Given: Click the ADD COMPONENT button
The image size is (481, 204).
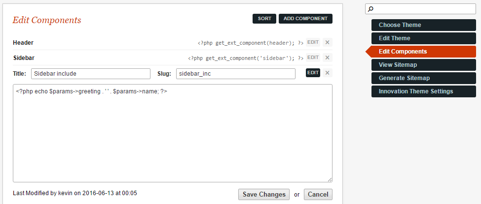Looking at the screenshot, I should (305, 19).
